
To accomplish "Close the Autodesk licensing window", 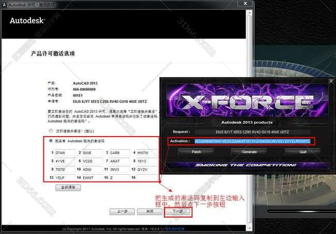I will coord(246,4).
